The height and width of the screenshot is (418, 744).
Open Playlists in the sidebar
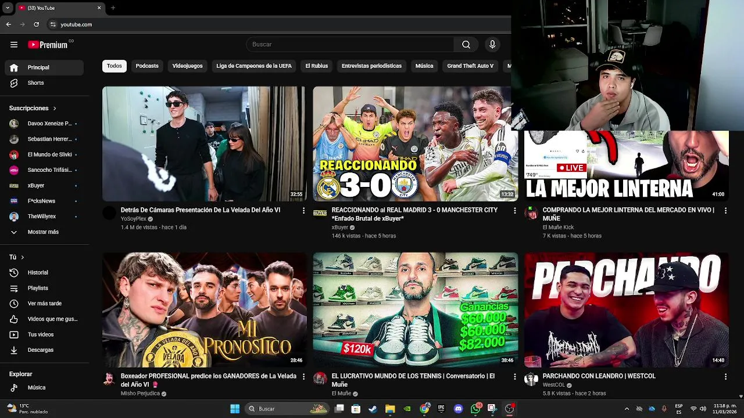[44, 288]
